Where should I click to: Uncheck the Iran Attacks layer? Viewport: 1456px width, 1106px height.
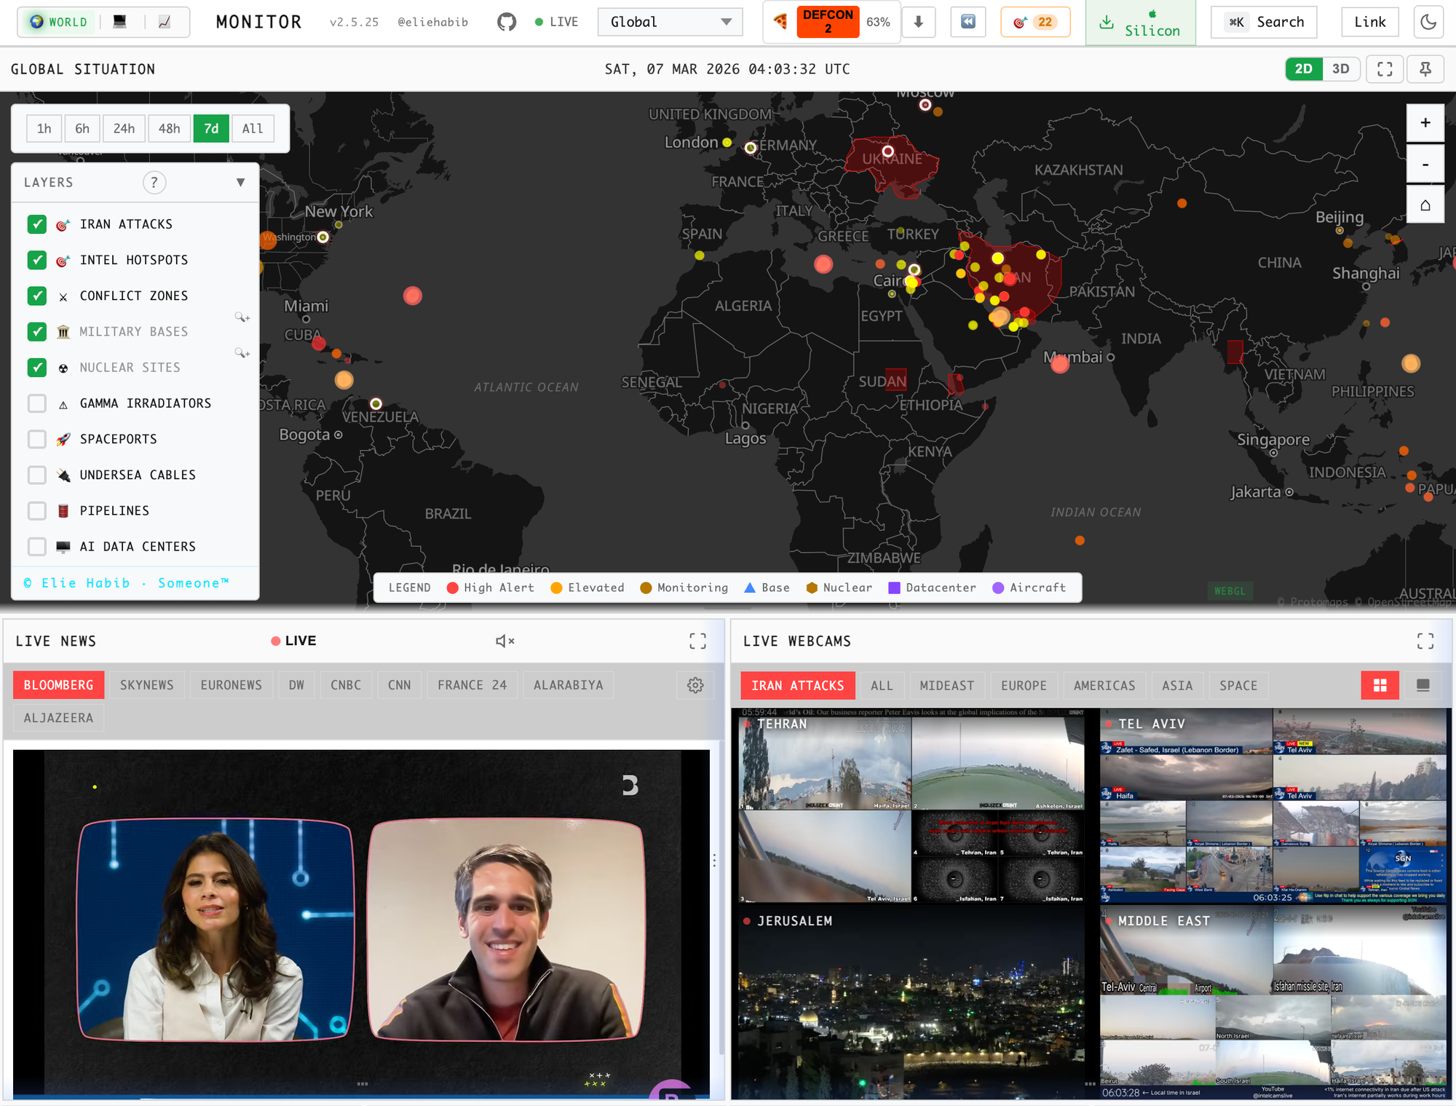click(x=37, y=224)
